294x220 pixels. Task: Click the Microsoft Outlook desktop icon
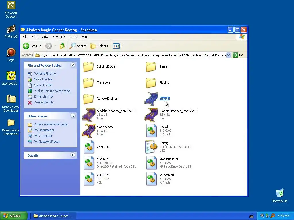click(x=11, y=5)
